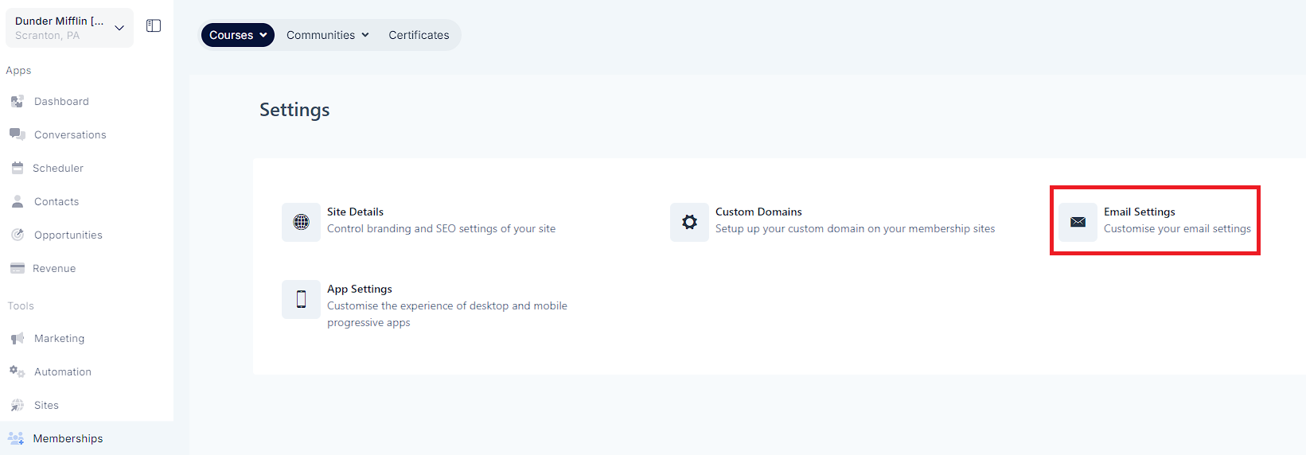Open the Custom Domains title link

[x=758, y=212]
